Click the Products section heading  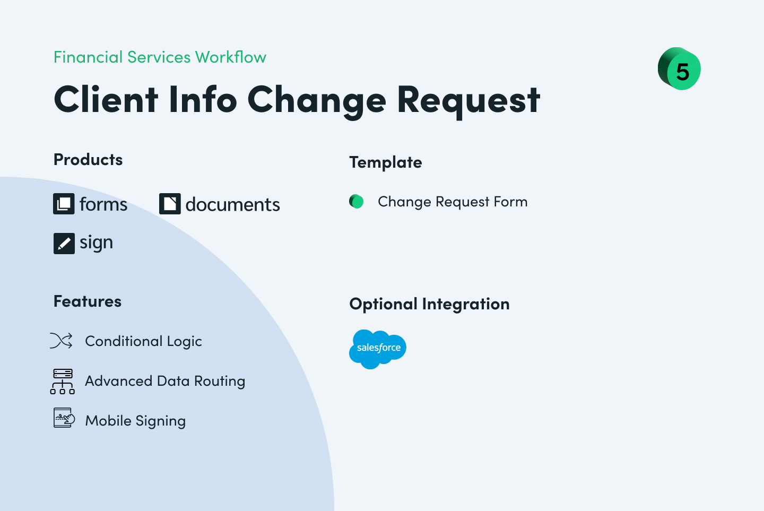[x=88, y=160]
